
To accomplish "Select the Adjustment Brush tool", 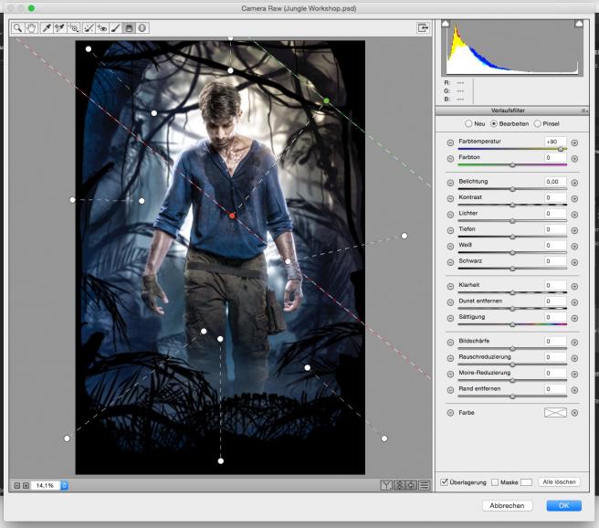I will [x=115, y=28].
